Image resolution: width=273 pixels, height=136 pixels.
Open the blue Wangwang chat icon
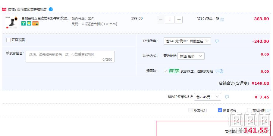coord(51,9)
